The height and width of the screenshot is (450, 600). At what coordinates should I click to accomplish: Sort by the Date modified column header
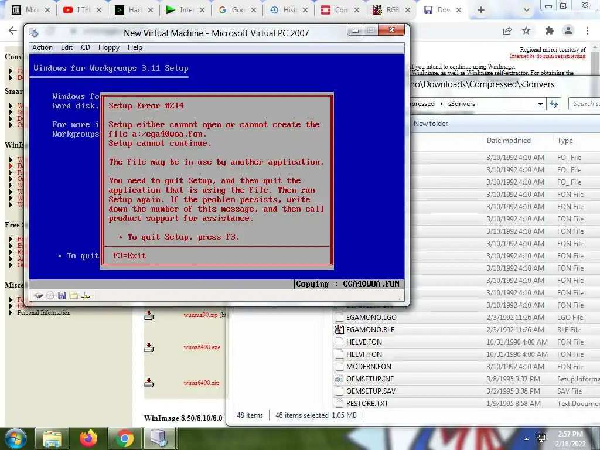[509, 141]
